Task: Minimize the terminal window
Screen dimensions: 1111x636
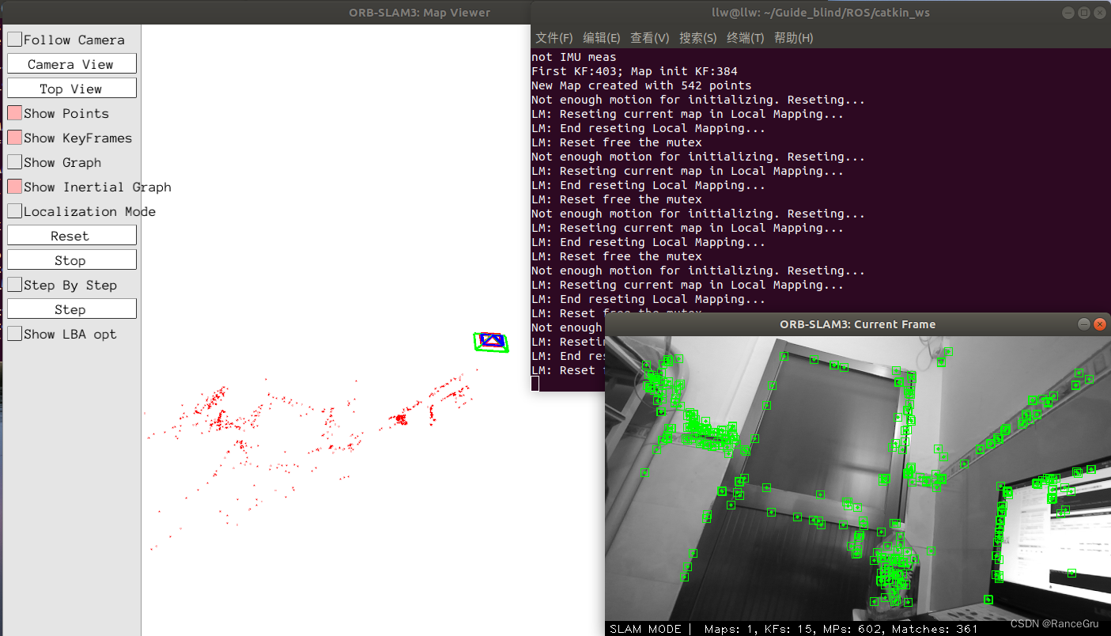Action: tap(1068, 13)
